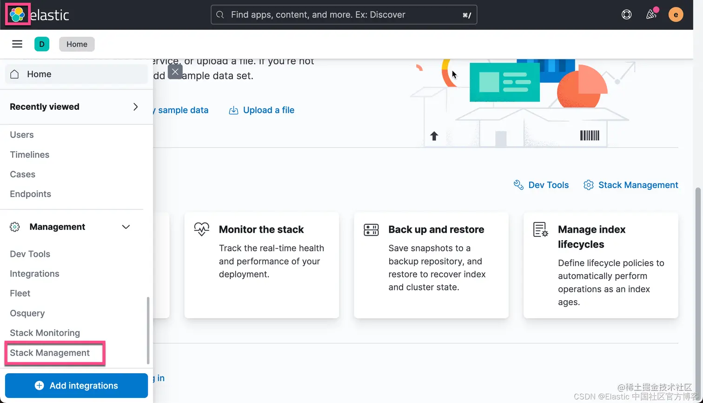Click the Monitor the stack heartbeat icon

tap(202, 229)
